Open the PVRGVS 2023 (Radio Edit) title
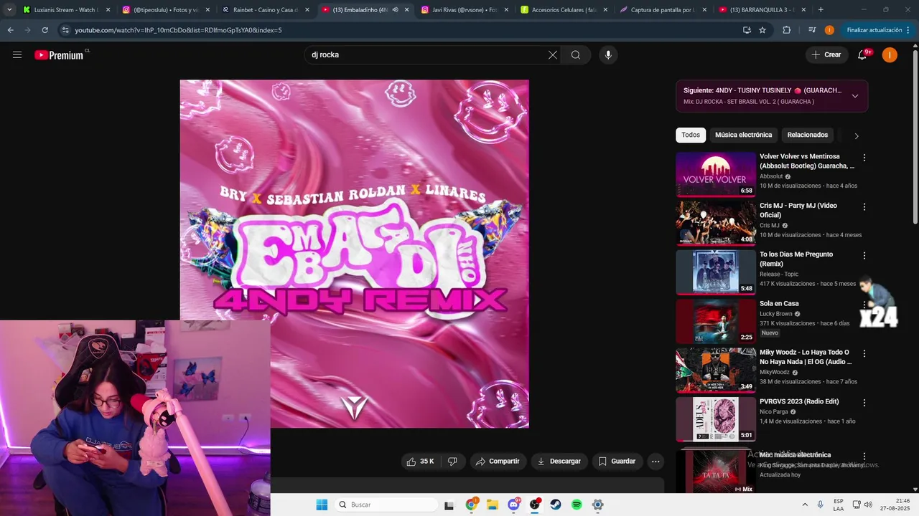This screenshot has height=516, width=919. (799, 401)
